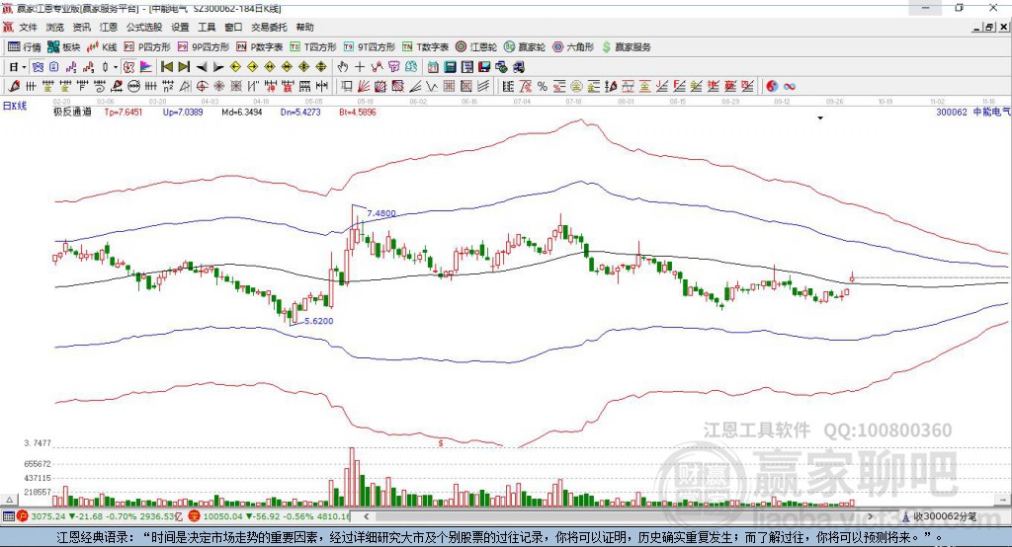Viewport: 1012px width, 547px height.
Task: Click the 极反通道 indicator label
Action: coord(72,113)
